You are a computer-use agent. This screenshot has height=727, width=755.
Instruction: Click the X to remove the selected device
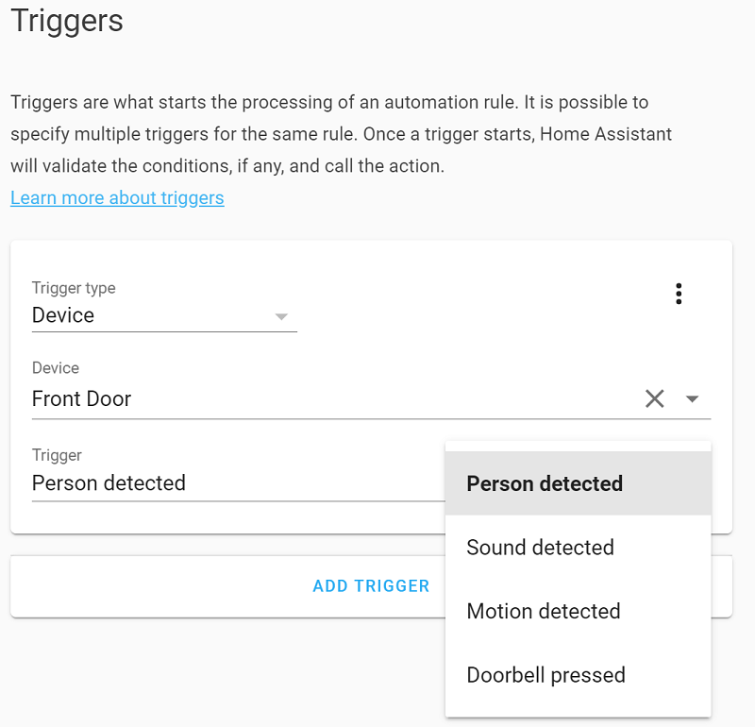(x=655, y=398)
